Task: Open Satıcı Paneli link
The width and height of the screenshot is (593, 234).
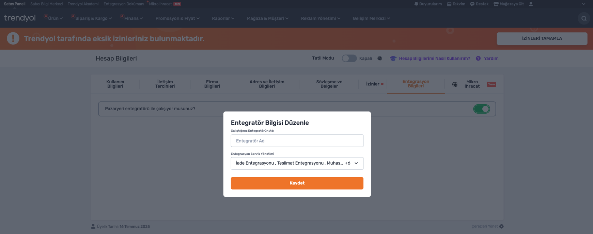Action: click(15, 4)
